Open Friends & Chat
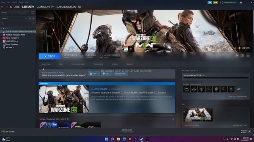Viewport: 254px width, 142px height. 246,132
